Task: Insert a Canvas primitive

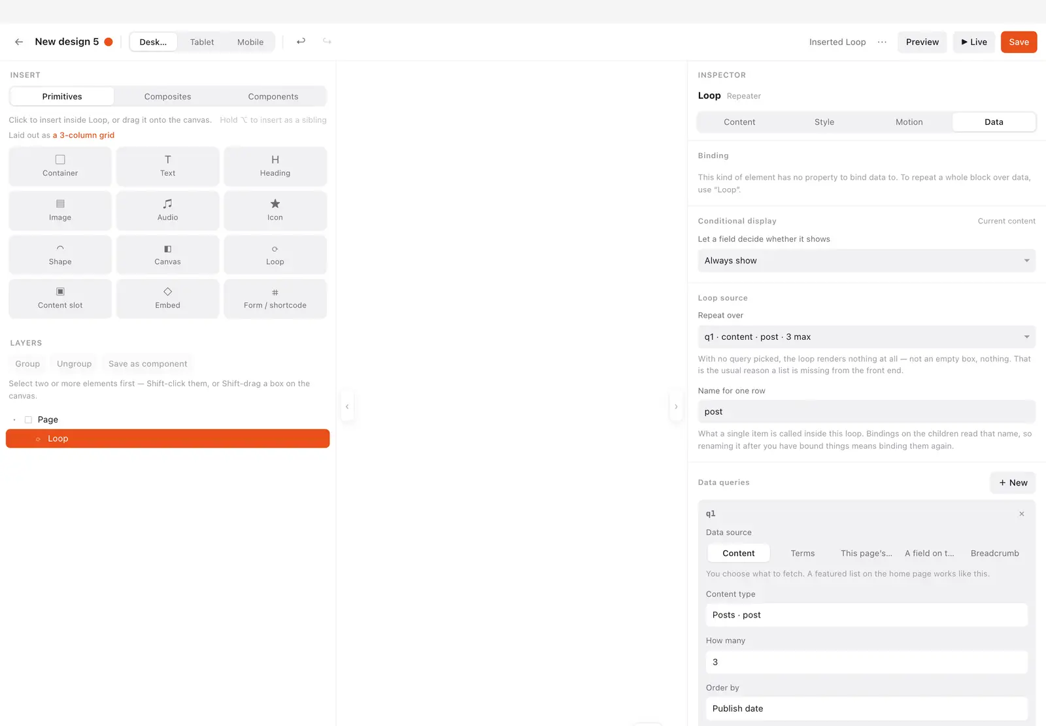Action: 167,255
